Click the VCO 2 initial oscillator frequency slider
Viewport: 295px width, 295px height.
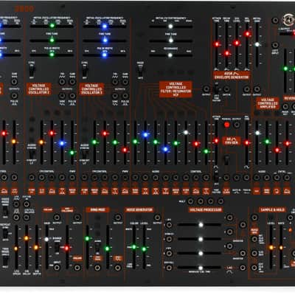(x=52, y=26)
